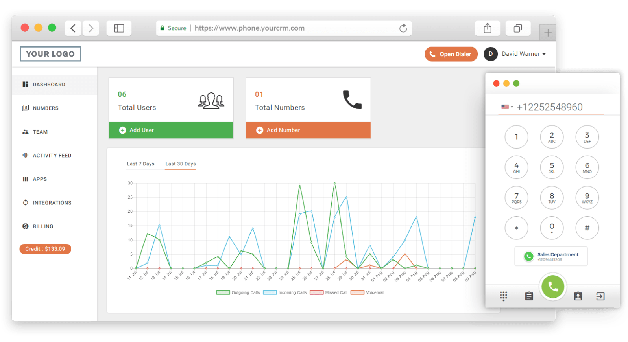Open the country flag code dropdown

[507, 107]
